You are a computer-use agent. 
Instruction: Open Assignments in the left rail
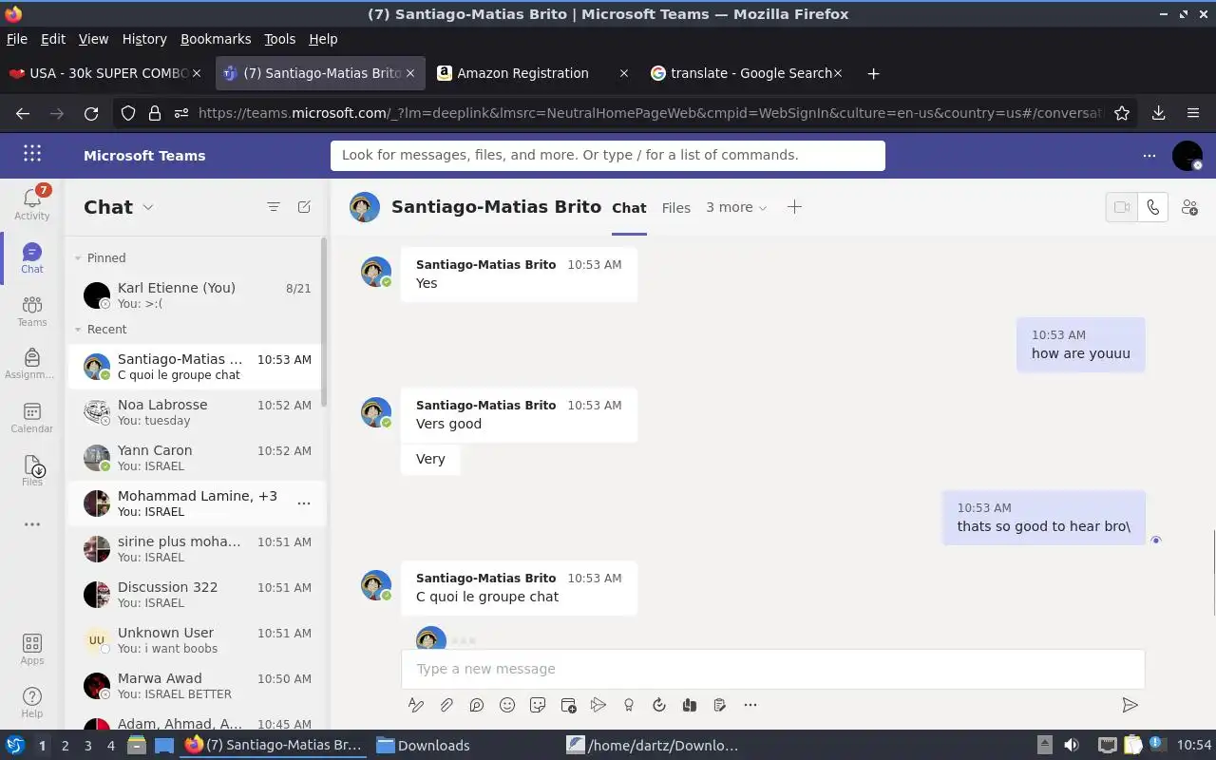pyautogui.click(x=31, y=363)
